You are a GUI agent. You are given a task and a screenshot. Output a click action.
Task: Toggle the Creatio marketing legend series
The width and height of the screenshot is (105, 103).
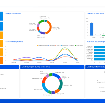coord(42,45)
